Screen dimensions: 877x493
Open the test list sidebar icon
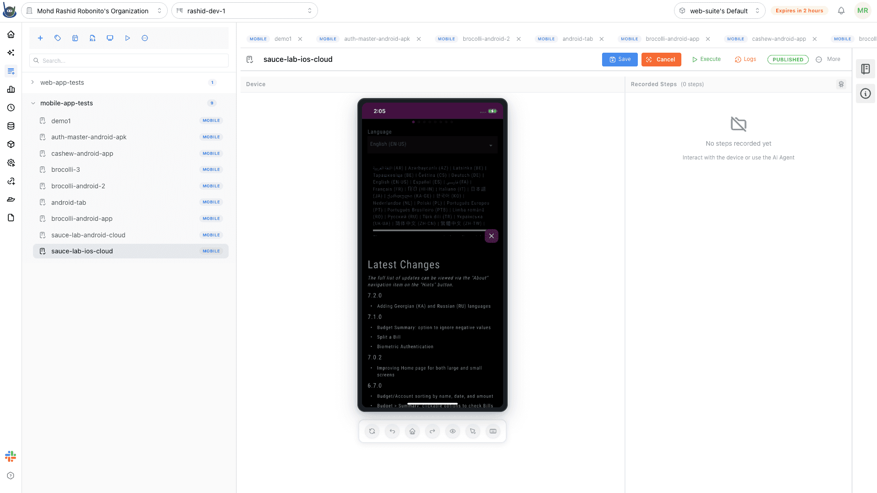(x=11, y=71)
